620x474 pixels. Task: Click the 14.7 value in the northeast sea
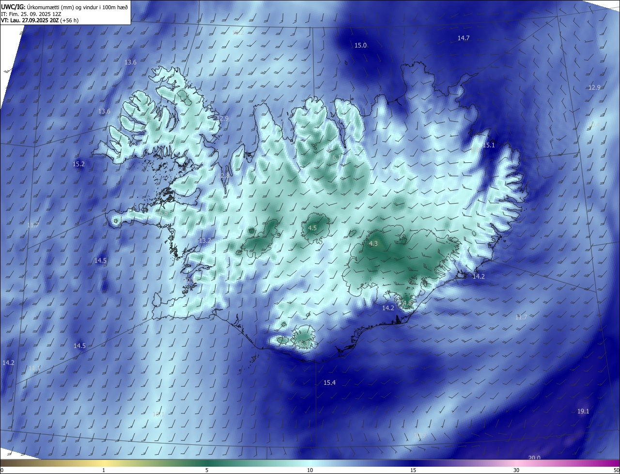coord(464,38)
